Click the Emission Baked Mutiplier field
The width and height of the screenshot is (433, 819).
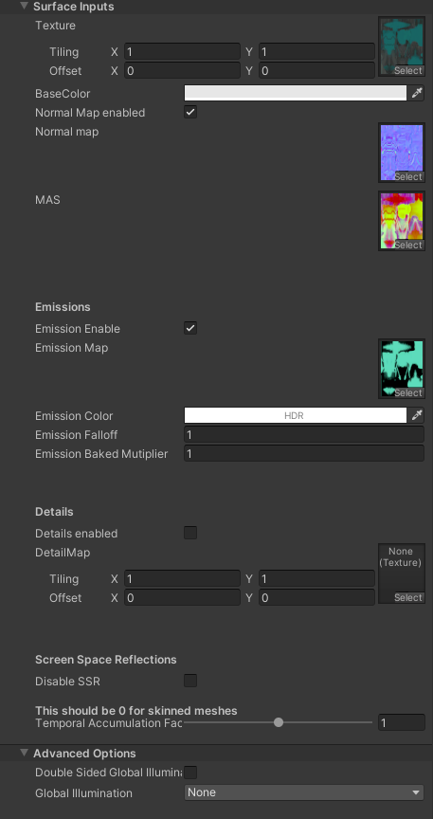pos(304,453)
